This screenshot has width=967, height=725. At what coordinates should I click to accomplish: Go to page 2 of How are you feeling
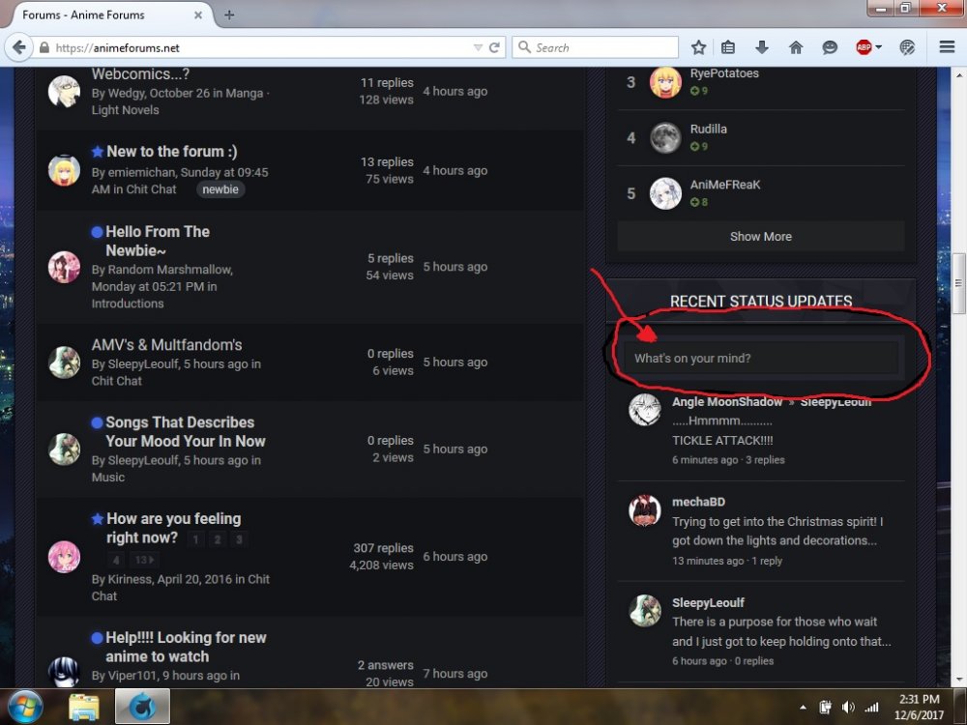point(217,540)
